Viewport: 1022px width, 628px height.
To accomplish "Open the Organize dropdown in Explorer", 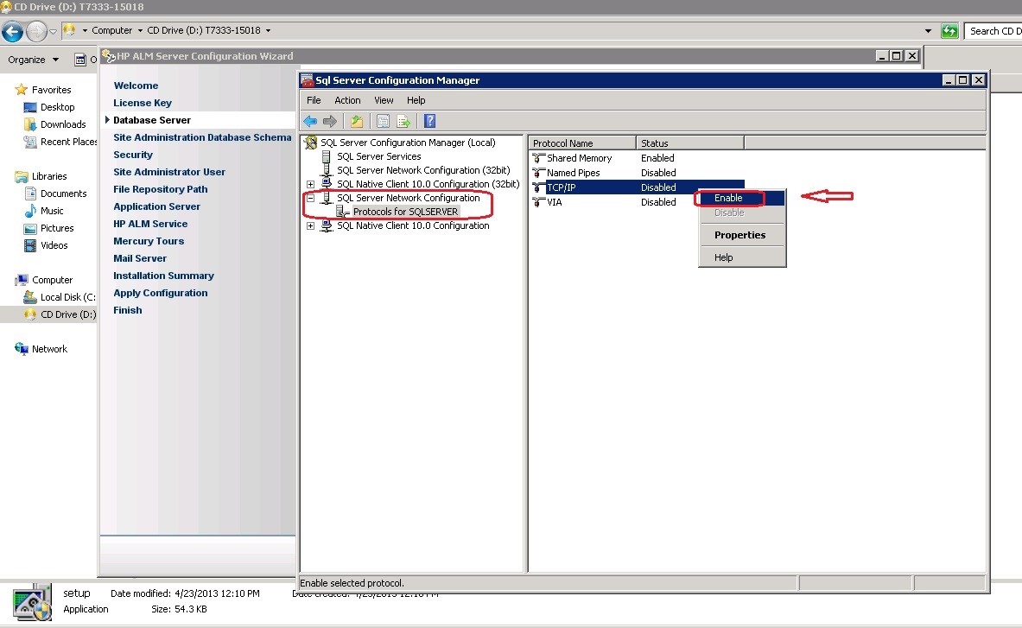I will pyautogui.click(x=33, y=60).
